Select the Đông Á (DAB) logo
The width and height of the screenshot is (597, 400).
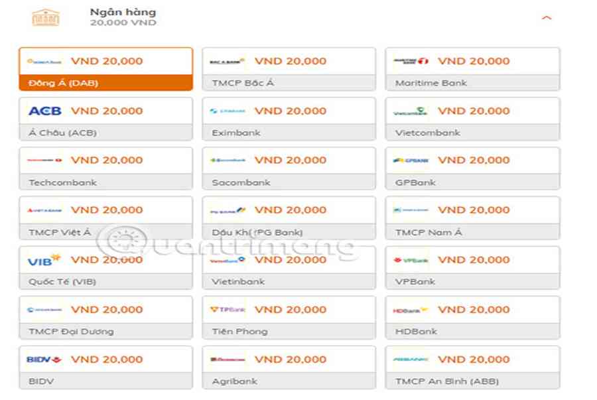pyautogui.click(x=44, y=61)
